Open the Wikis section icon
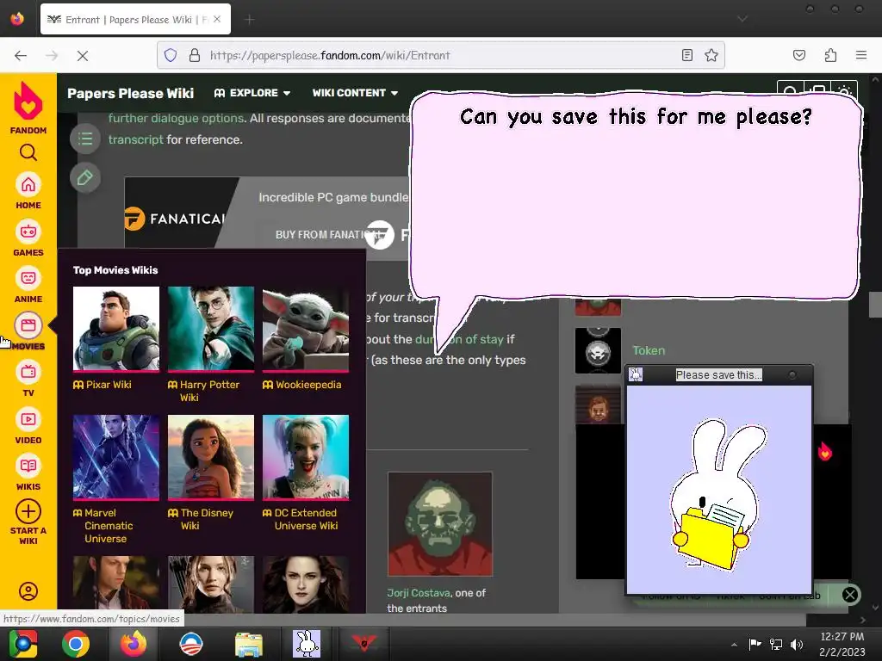The image size is (882, 661). point(28,466)
